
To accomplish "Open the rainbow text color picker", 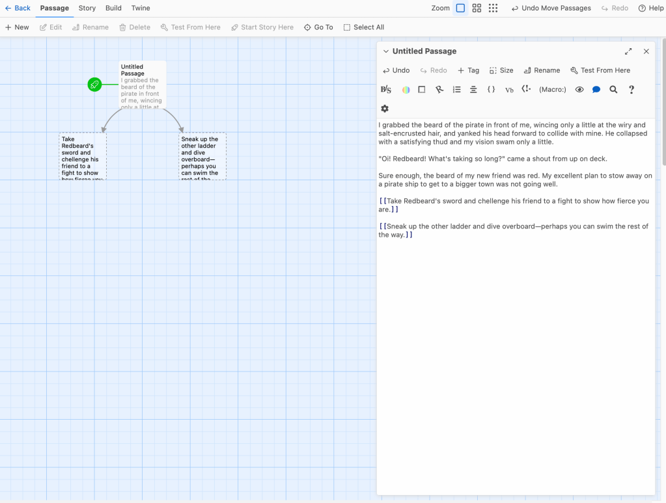I will pos(406,90).
